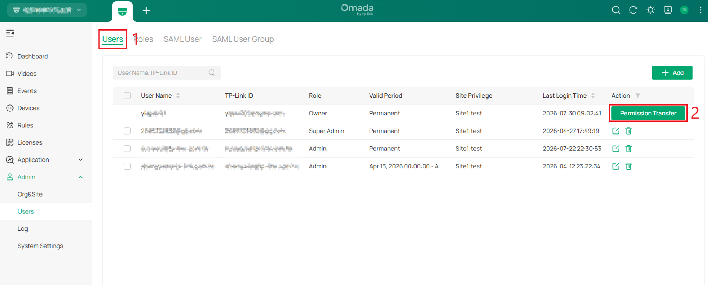Tick checkbox for Admin row with 2026-04-12 login
This screenshot has height=285, width=708.
[127, 166]
